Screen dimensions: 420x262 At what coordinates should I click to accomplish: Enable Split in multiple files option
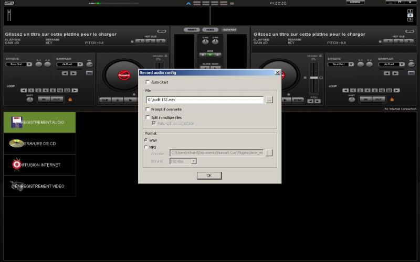click(x=148, y=117)
